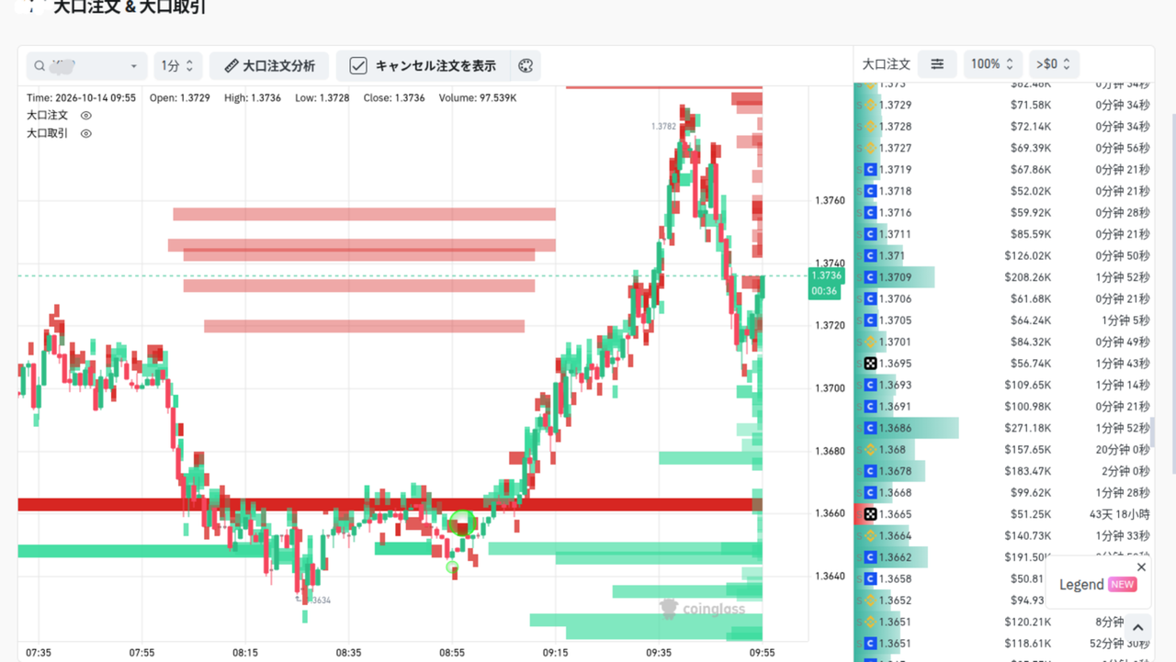Click the Binance icon in the 1.3664 row
Image resolution: width=1176 pixels, height=662 pixels.
click(x=871, y=536)
